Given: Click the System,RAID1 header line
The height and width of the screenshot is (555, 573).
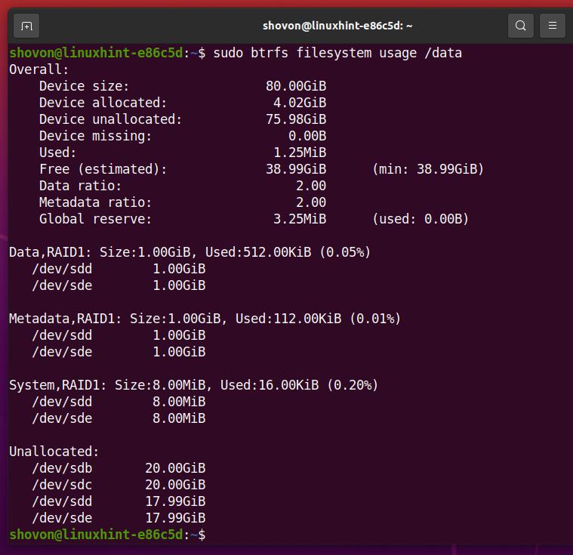Looking at the screenshot, I should coord(193,385).
